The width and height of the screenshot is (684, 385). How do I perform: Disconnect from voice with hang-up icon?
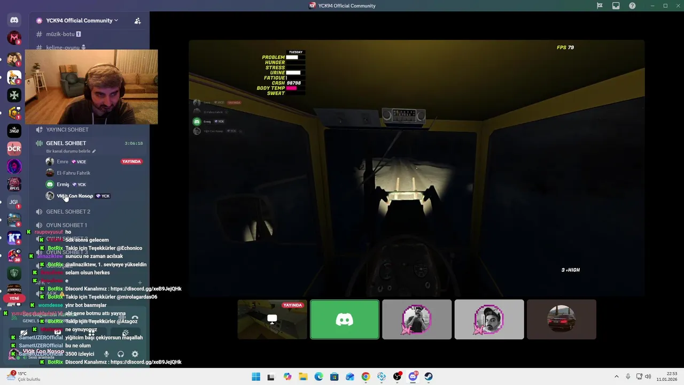tap(135, 319)
